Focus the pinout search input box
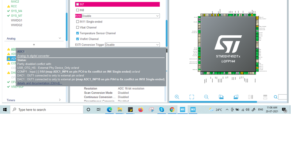 pyautogui.click(x=283, y=97)
